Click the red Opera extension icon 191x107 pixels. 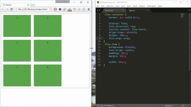[55, 9]
